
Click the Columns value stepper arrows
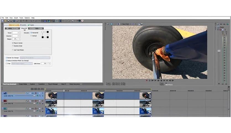(20, 36)
